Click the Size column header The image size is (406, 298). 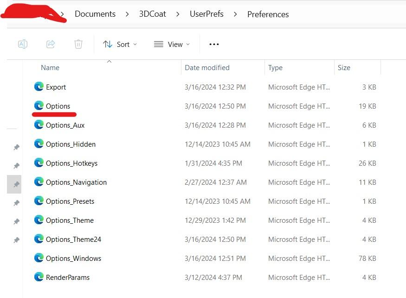[x=344, y=67]
